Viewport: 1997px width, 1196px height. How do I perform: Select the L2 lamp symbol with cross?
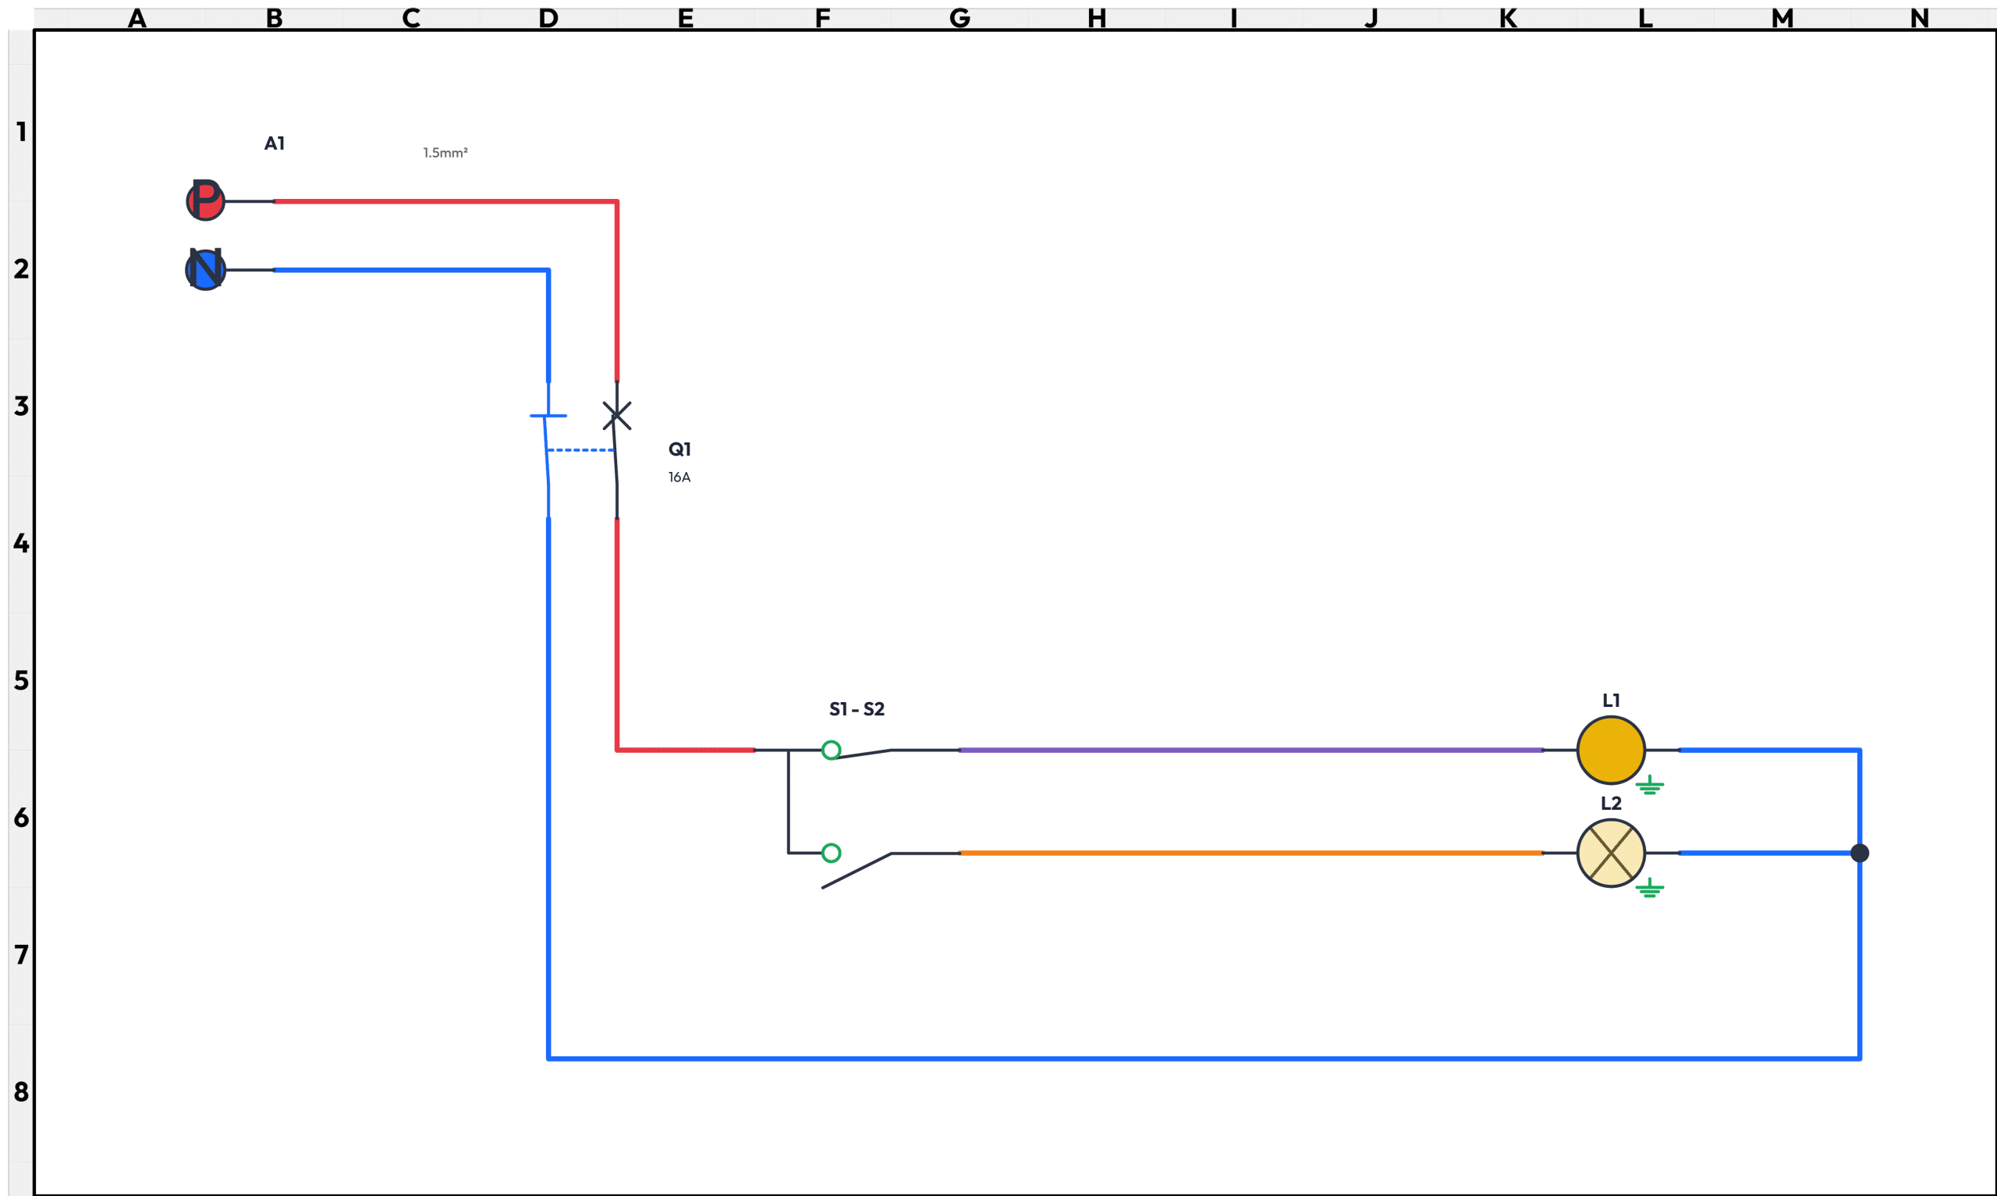1610,854
